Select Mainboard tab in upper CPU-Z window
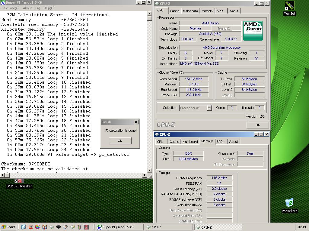Screen dimensions: 309x231 pyautogui.click(x=190, y=11)
